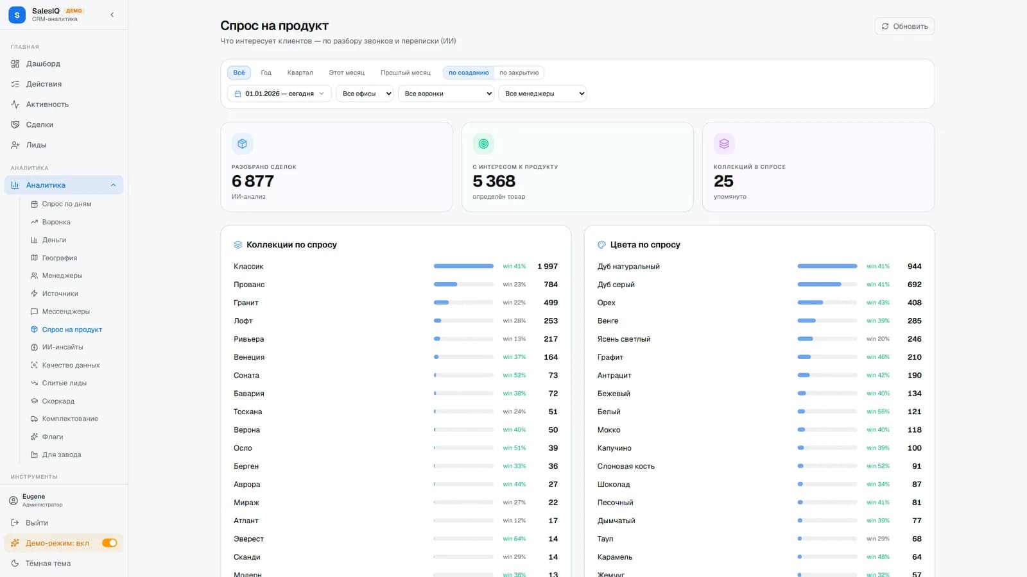Select the по созданию mode option

pos(469,72)
